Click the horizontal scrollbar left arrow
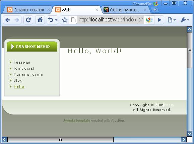The width and height of the screenshot is (194, 144). click(4, 139)
